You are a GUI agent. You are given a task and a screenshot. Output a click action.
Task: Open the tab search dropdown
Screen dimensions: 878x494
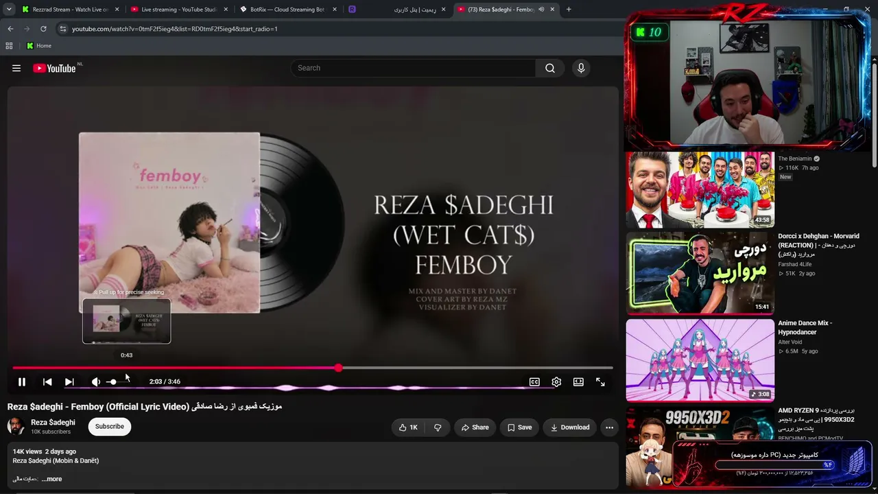coord(9,10)
